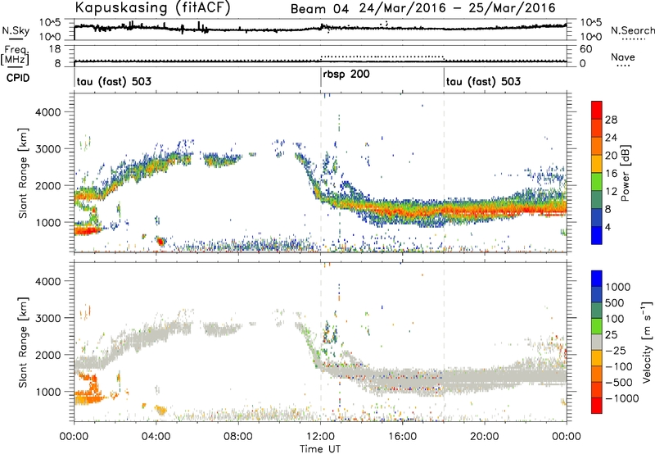The image size is (655, 454).
Task: Click the "12" tick on power colorbar
Action: pyautogui.click(x=611, y=192)
